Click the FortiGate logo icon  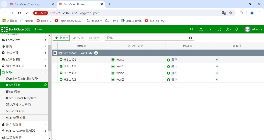(4, 29)
